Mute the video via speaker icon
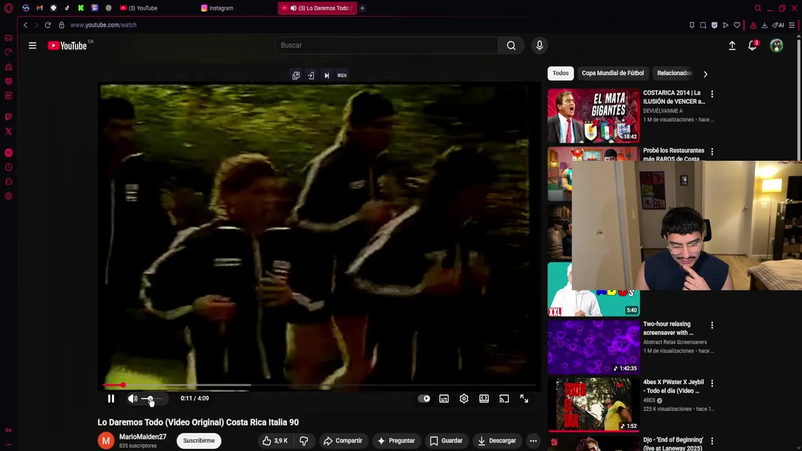This screenshot has width=802, height=451. 132,398
